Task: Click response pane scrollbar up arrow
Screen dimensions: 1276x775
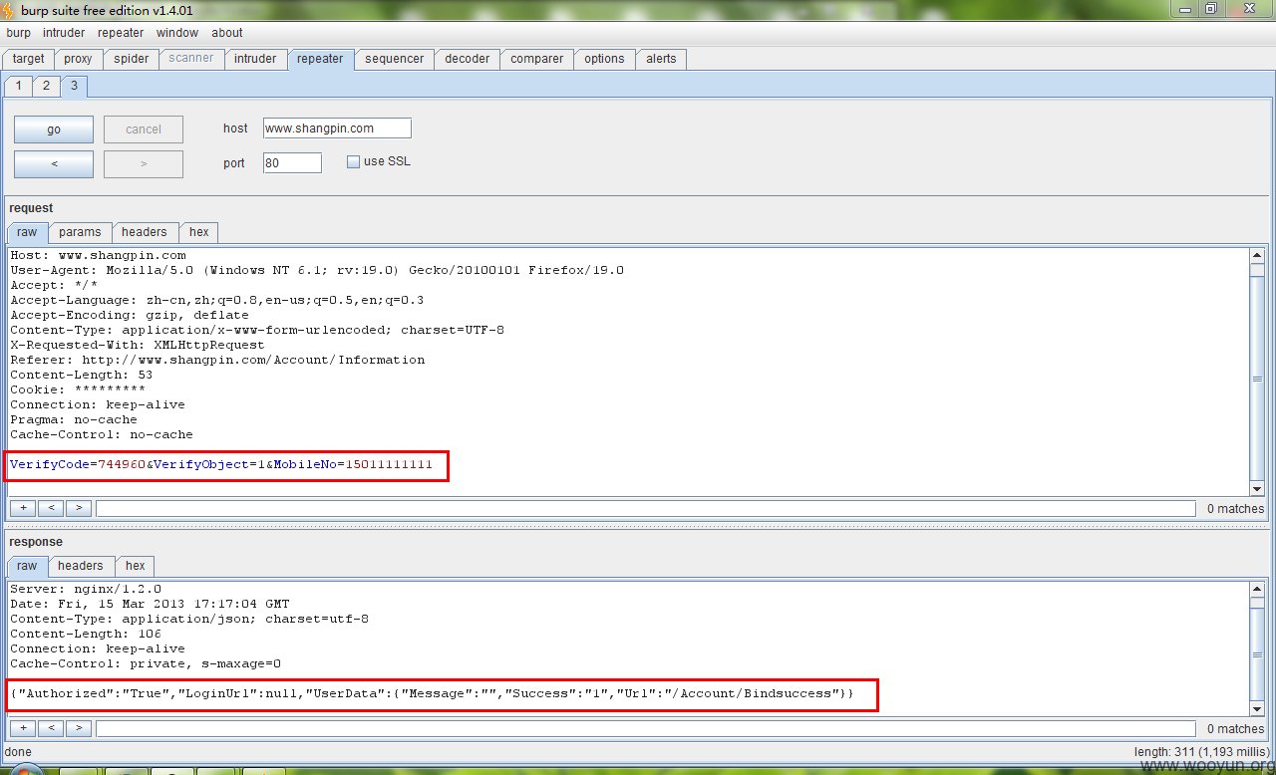Action: point(1257,590)
